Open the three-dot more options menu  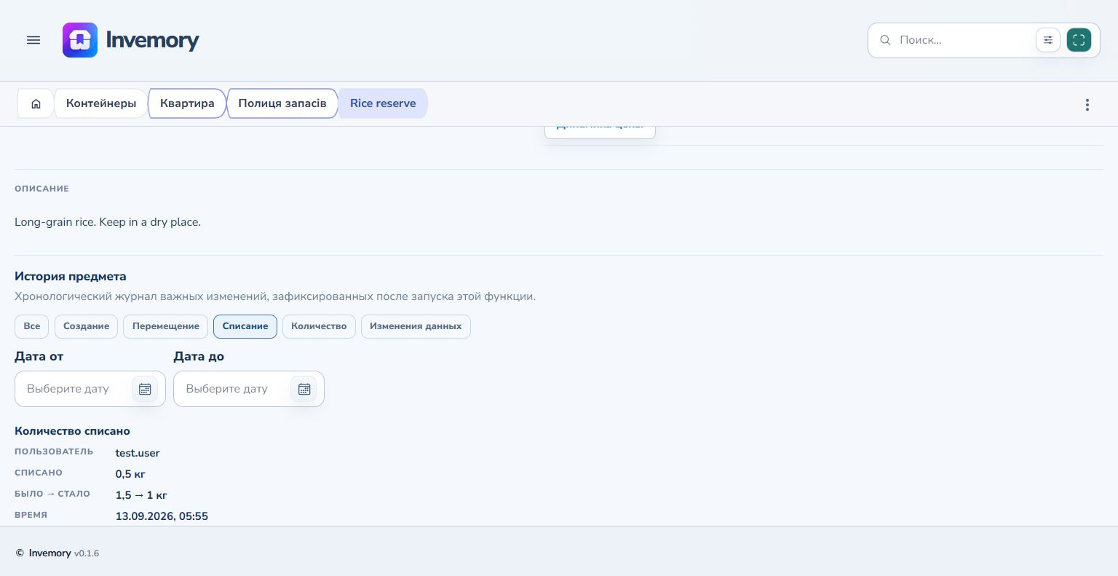coord(1087,105)
